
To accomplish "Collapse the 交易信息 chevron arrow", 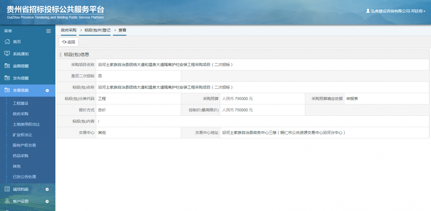I will tap(47, 91).
